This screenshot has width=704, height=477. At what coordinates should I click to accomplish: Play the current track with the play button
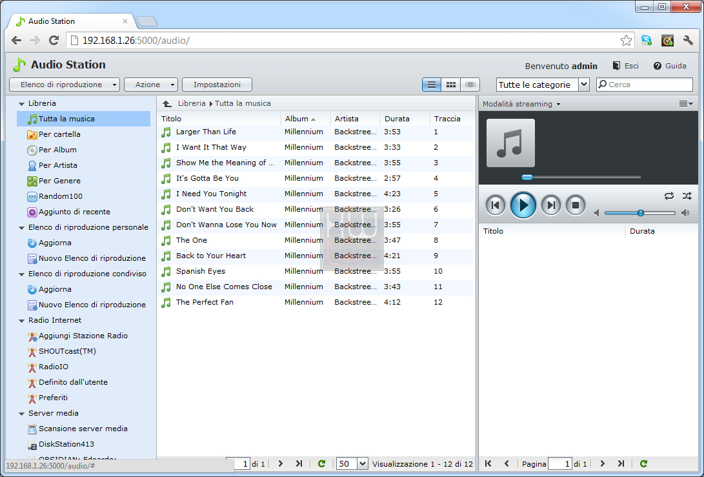tap(523, 205)
